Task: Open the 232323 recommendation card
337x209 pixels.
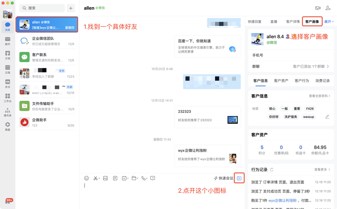Action: pos(208,117)
